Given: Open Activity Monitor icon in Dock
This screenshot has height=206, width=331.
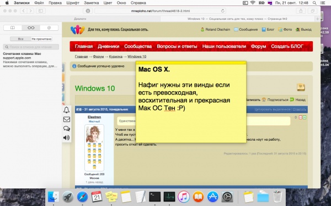Looking at the screenshot, I should [x=169, y=197].
